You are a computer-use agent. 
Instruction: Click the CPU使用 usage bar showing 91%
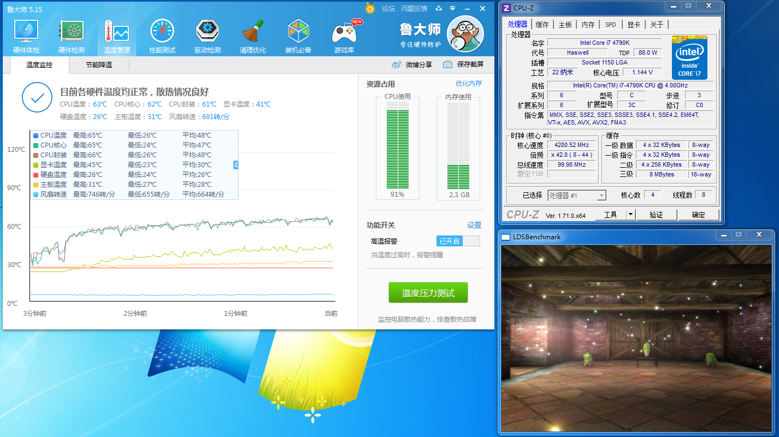pos(398,146)
